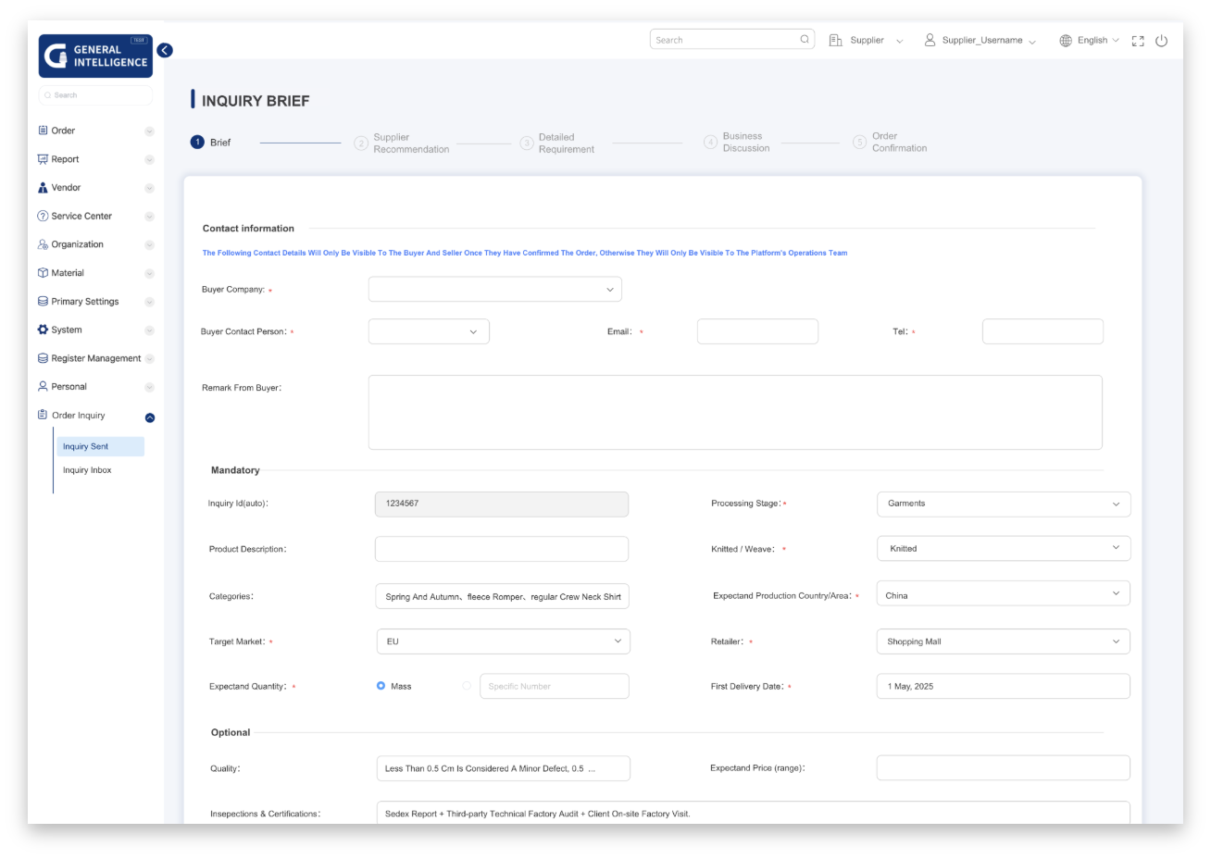
Task: Open the Processing Stage dropdown
Action: tap(1004, 504)
